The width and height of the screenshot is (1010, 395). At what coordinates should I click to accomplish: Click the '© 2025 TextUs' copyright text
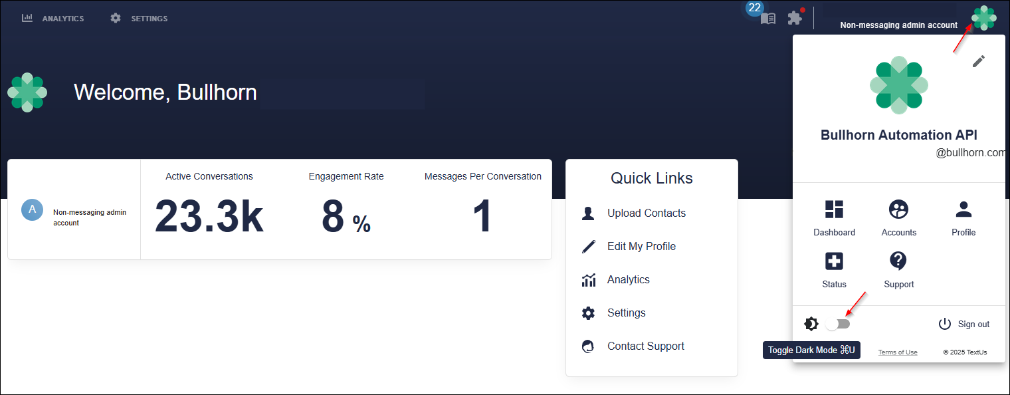[x=965, y=352]
